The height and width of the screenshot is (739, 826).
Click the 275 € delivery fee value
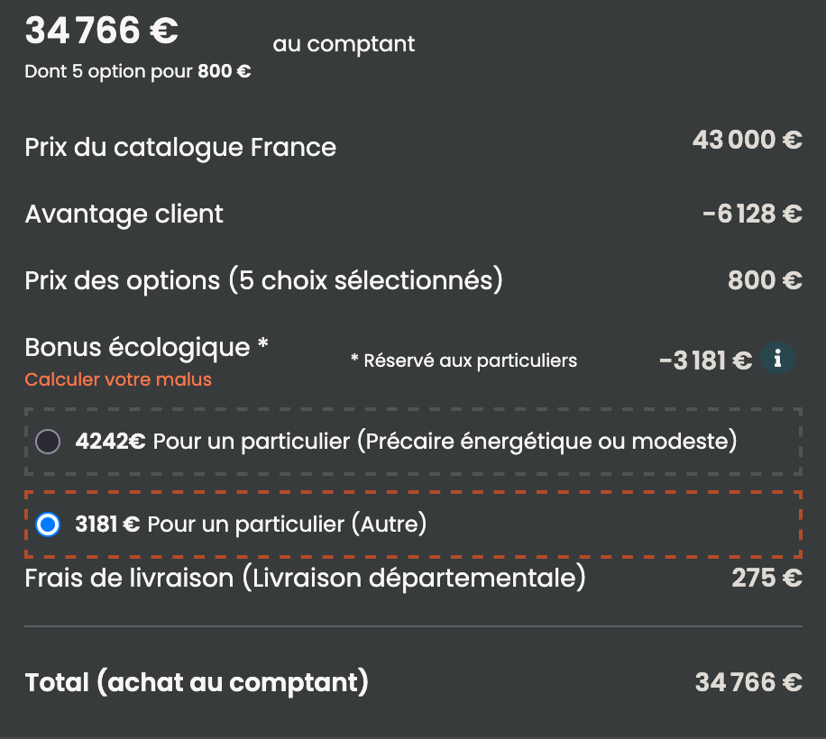(766, 578)
